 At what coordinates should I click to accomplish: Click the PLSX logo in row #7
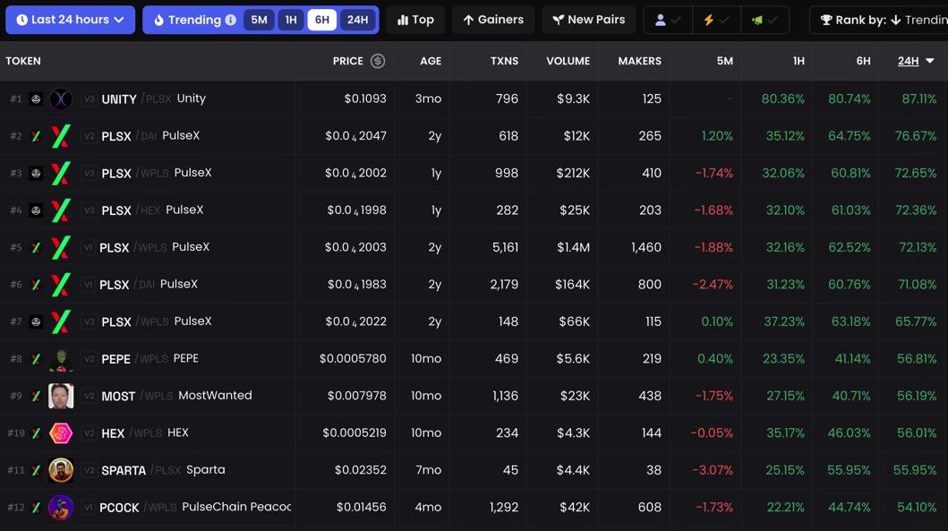click(x=61, y=321)
